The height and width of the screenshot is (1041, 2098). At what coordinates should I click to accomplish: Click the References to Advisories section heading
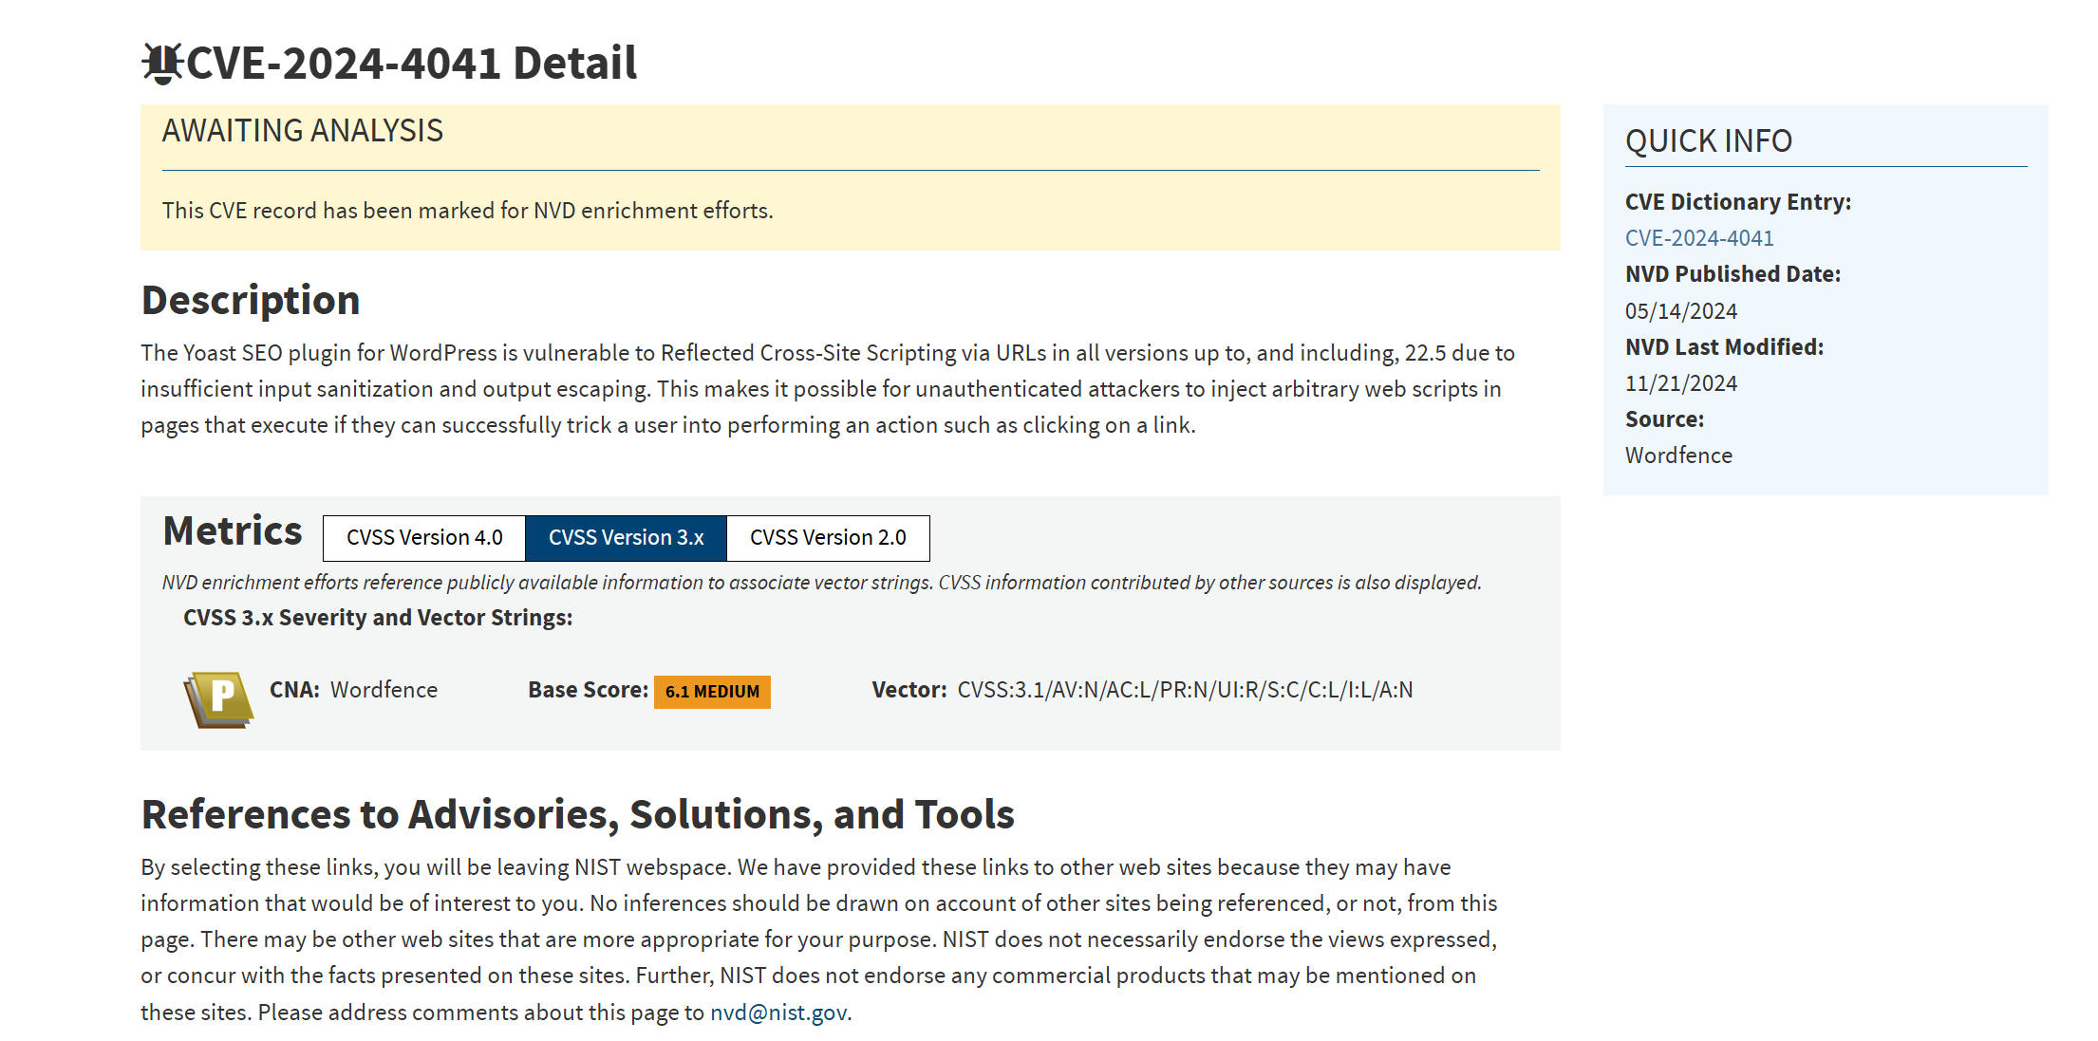[577, 815]
